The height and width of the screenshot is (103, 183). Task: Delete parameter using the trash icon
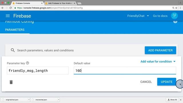[x=11, y=82]
